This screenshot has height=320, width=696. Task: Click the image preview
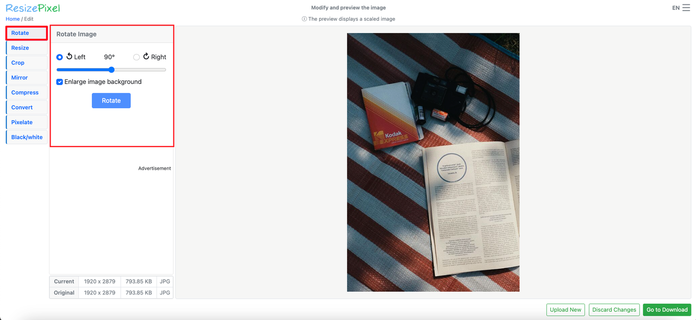tap(433, 162)
